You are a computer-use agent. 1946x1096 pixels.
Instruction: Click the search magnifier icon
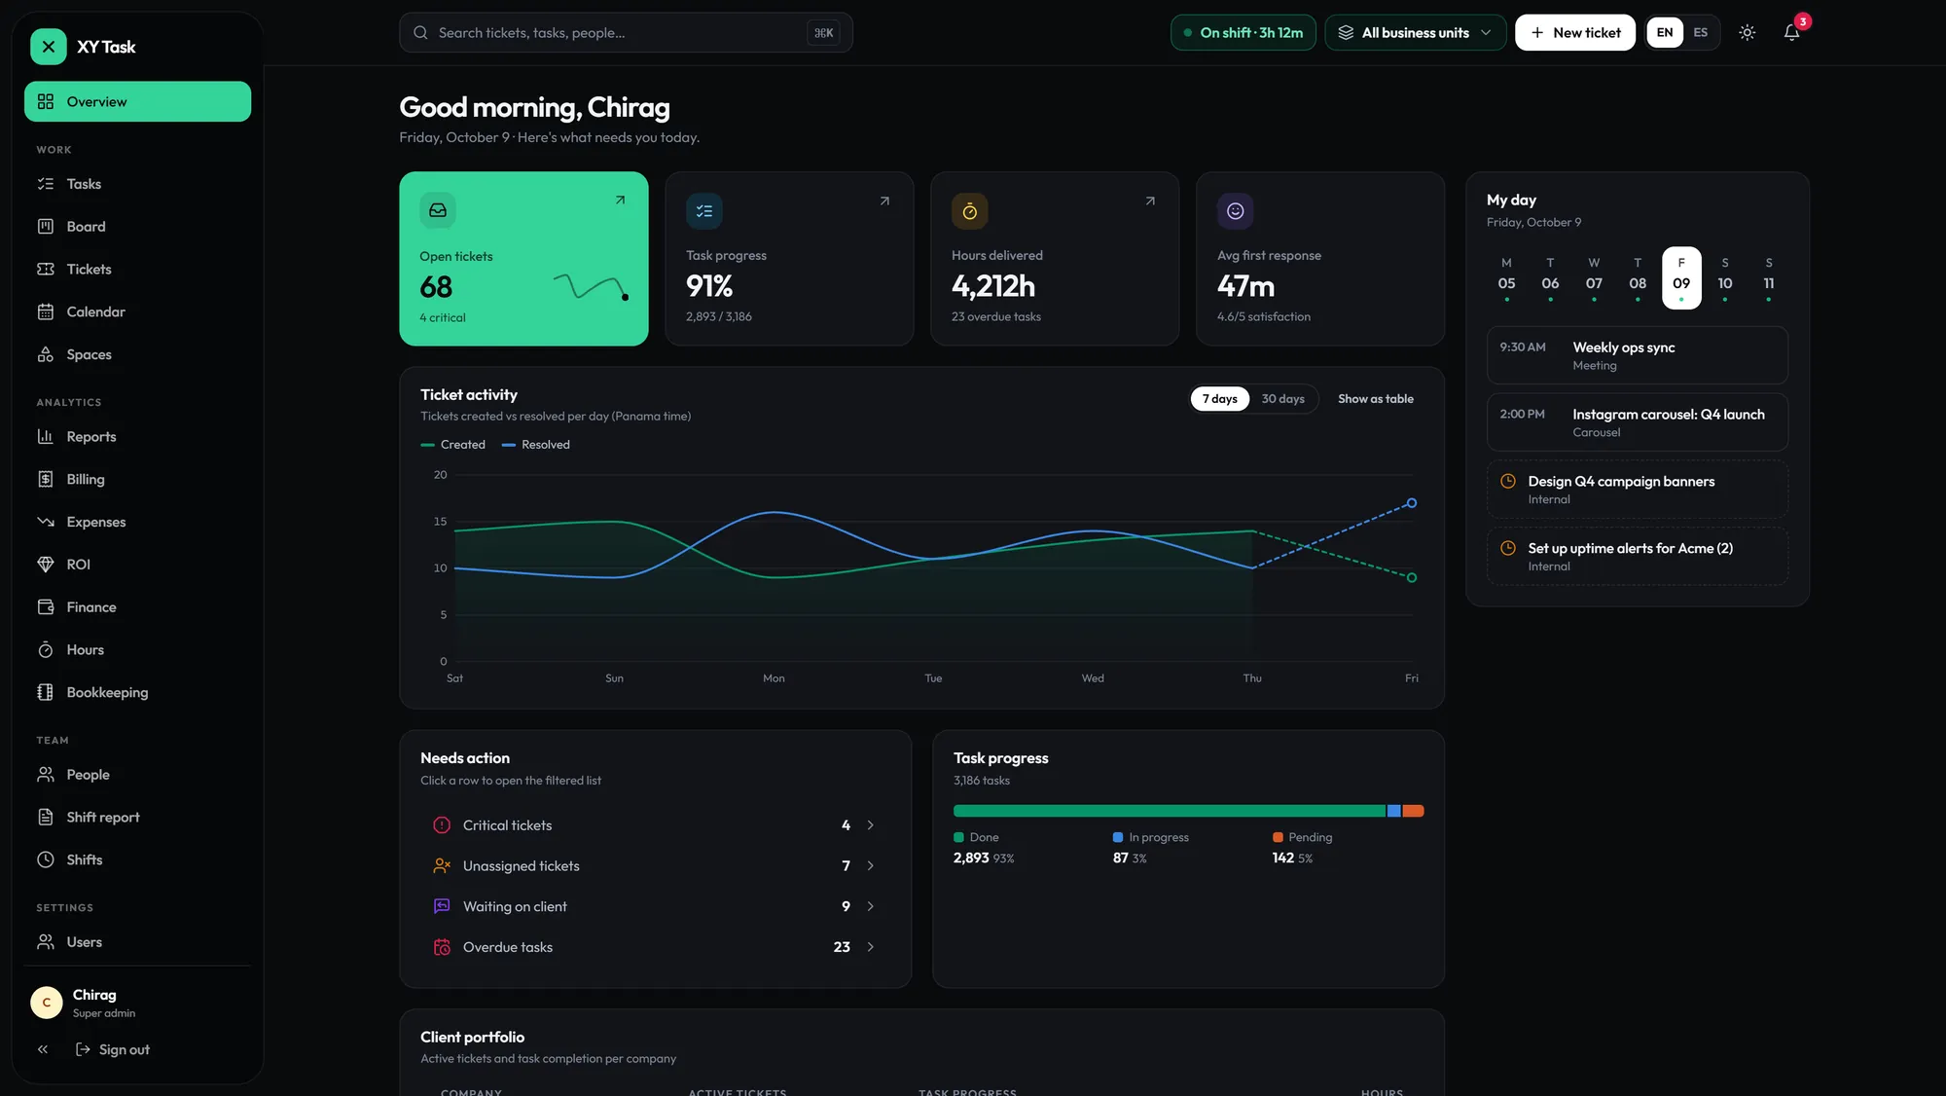(x=420, y=32)
